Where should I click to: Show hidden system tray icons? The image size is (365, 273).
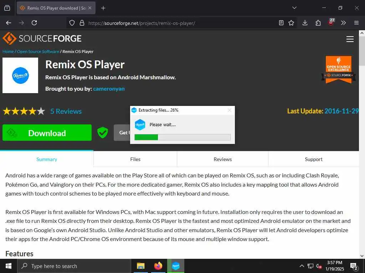click(x=302, y=266)
